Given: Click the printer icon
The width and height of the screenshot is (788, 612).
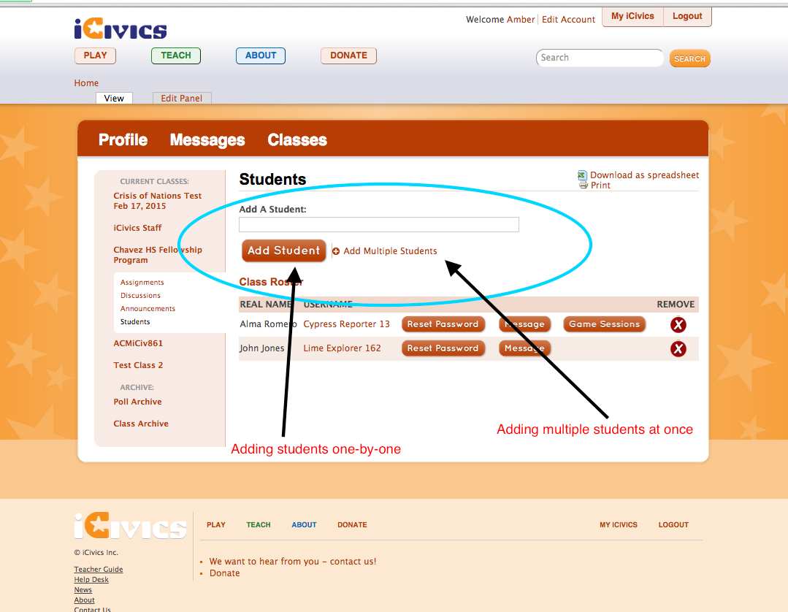Looking at the screenshot, I should (583, 185).
